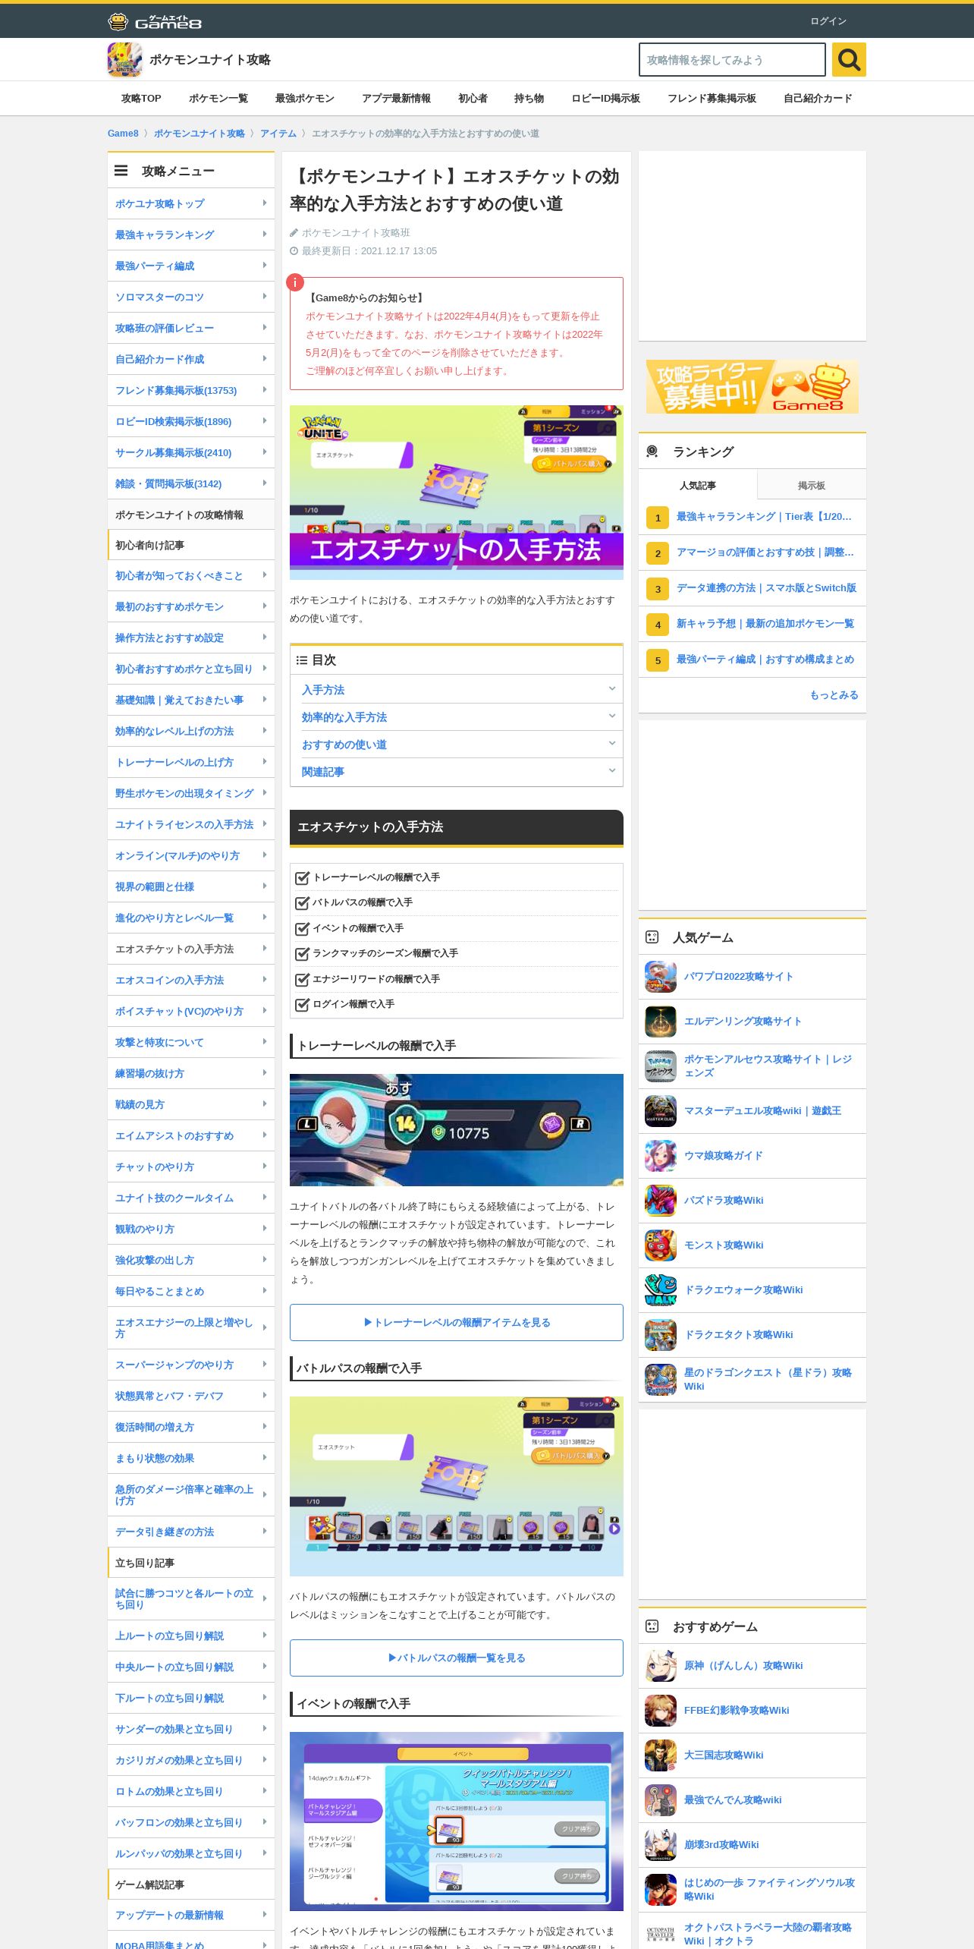This screenshot has width=974, height=1949.
Task: Open the マスターデュエル攻略wiki game icon
Action: tap(661, 1111)
